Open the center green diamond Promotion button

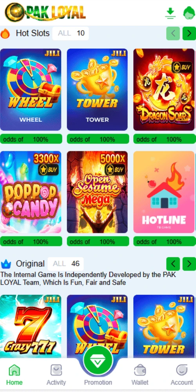pyautogui.click(x=98, y=361)
